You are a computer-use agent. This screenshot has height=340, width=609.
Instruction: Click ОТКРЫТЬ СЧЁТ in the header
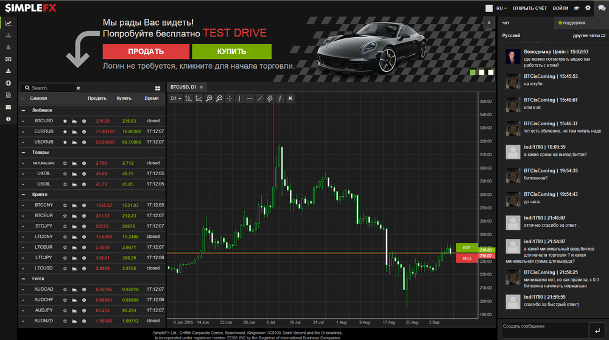(529, 8)
